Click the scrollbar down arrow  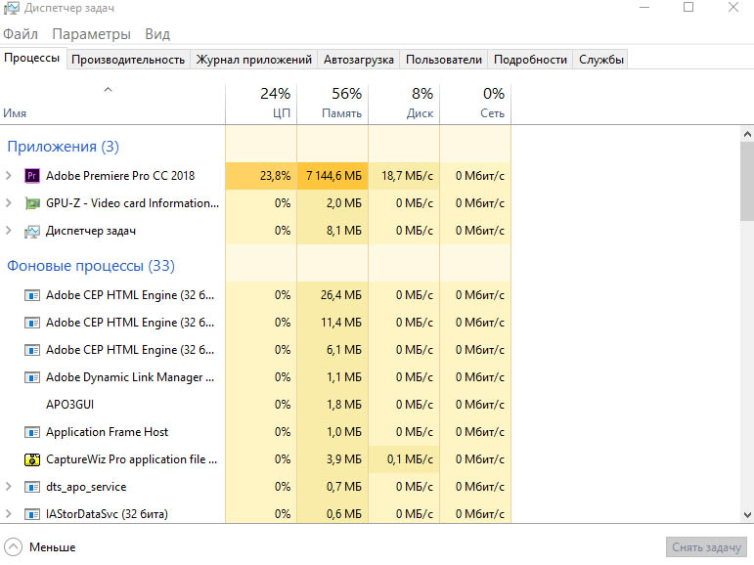[x=747, y=514]
